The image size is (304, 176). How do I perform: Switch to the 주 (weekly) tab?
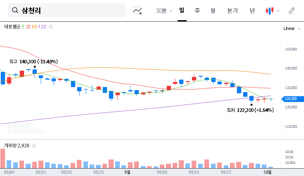click(x=197, y=11)
